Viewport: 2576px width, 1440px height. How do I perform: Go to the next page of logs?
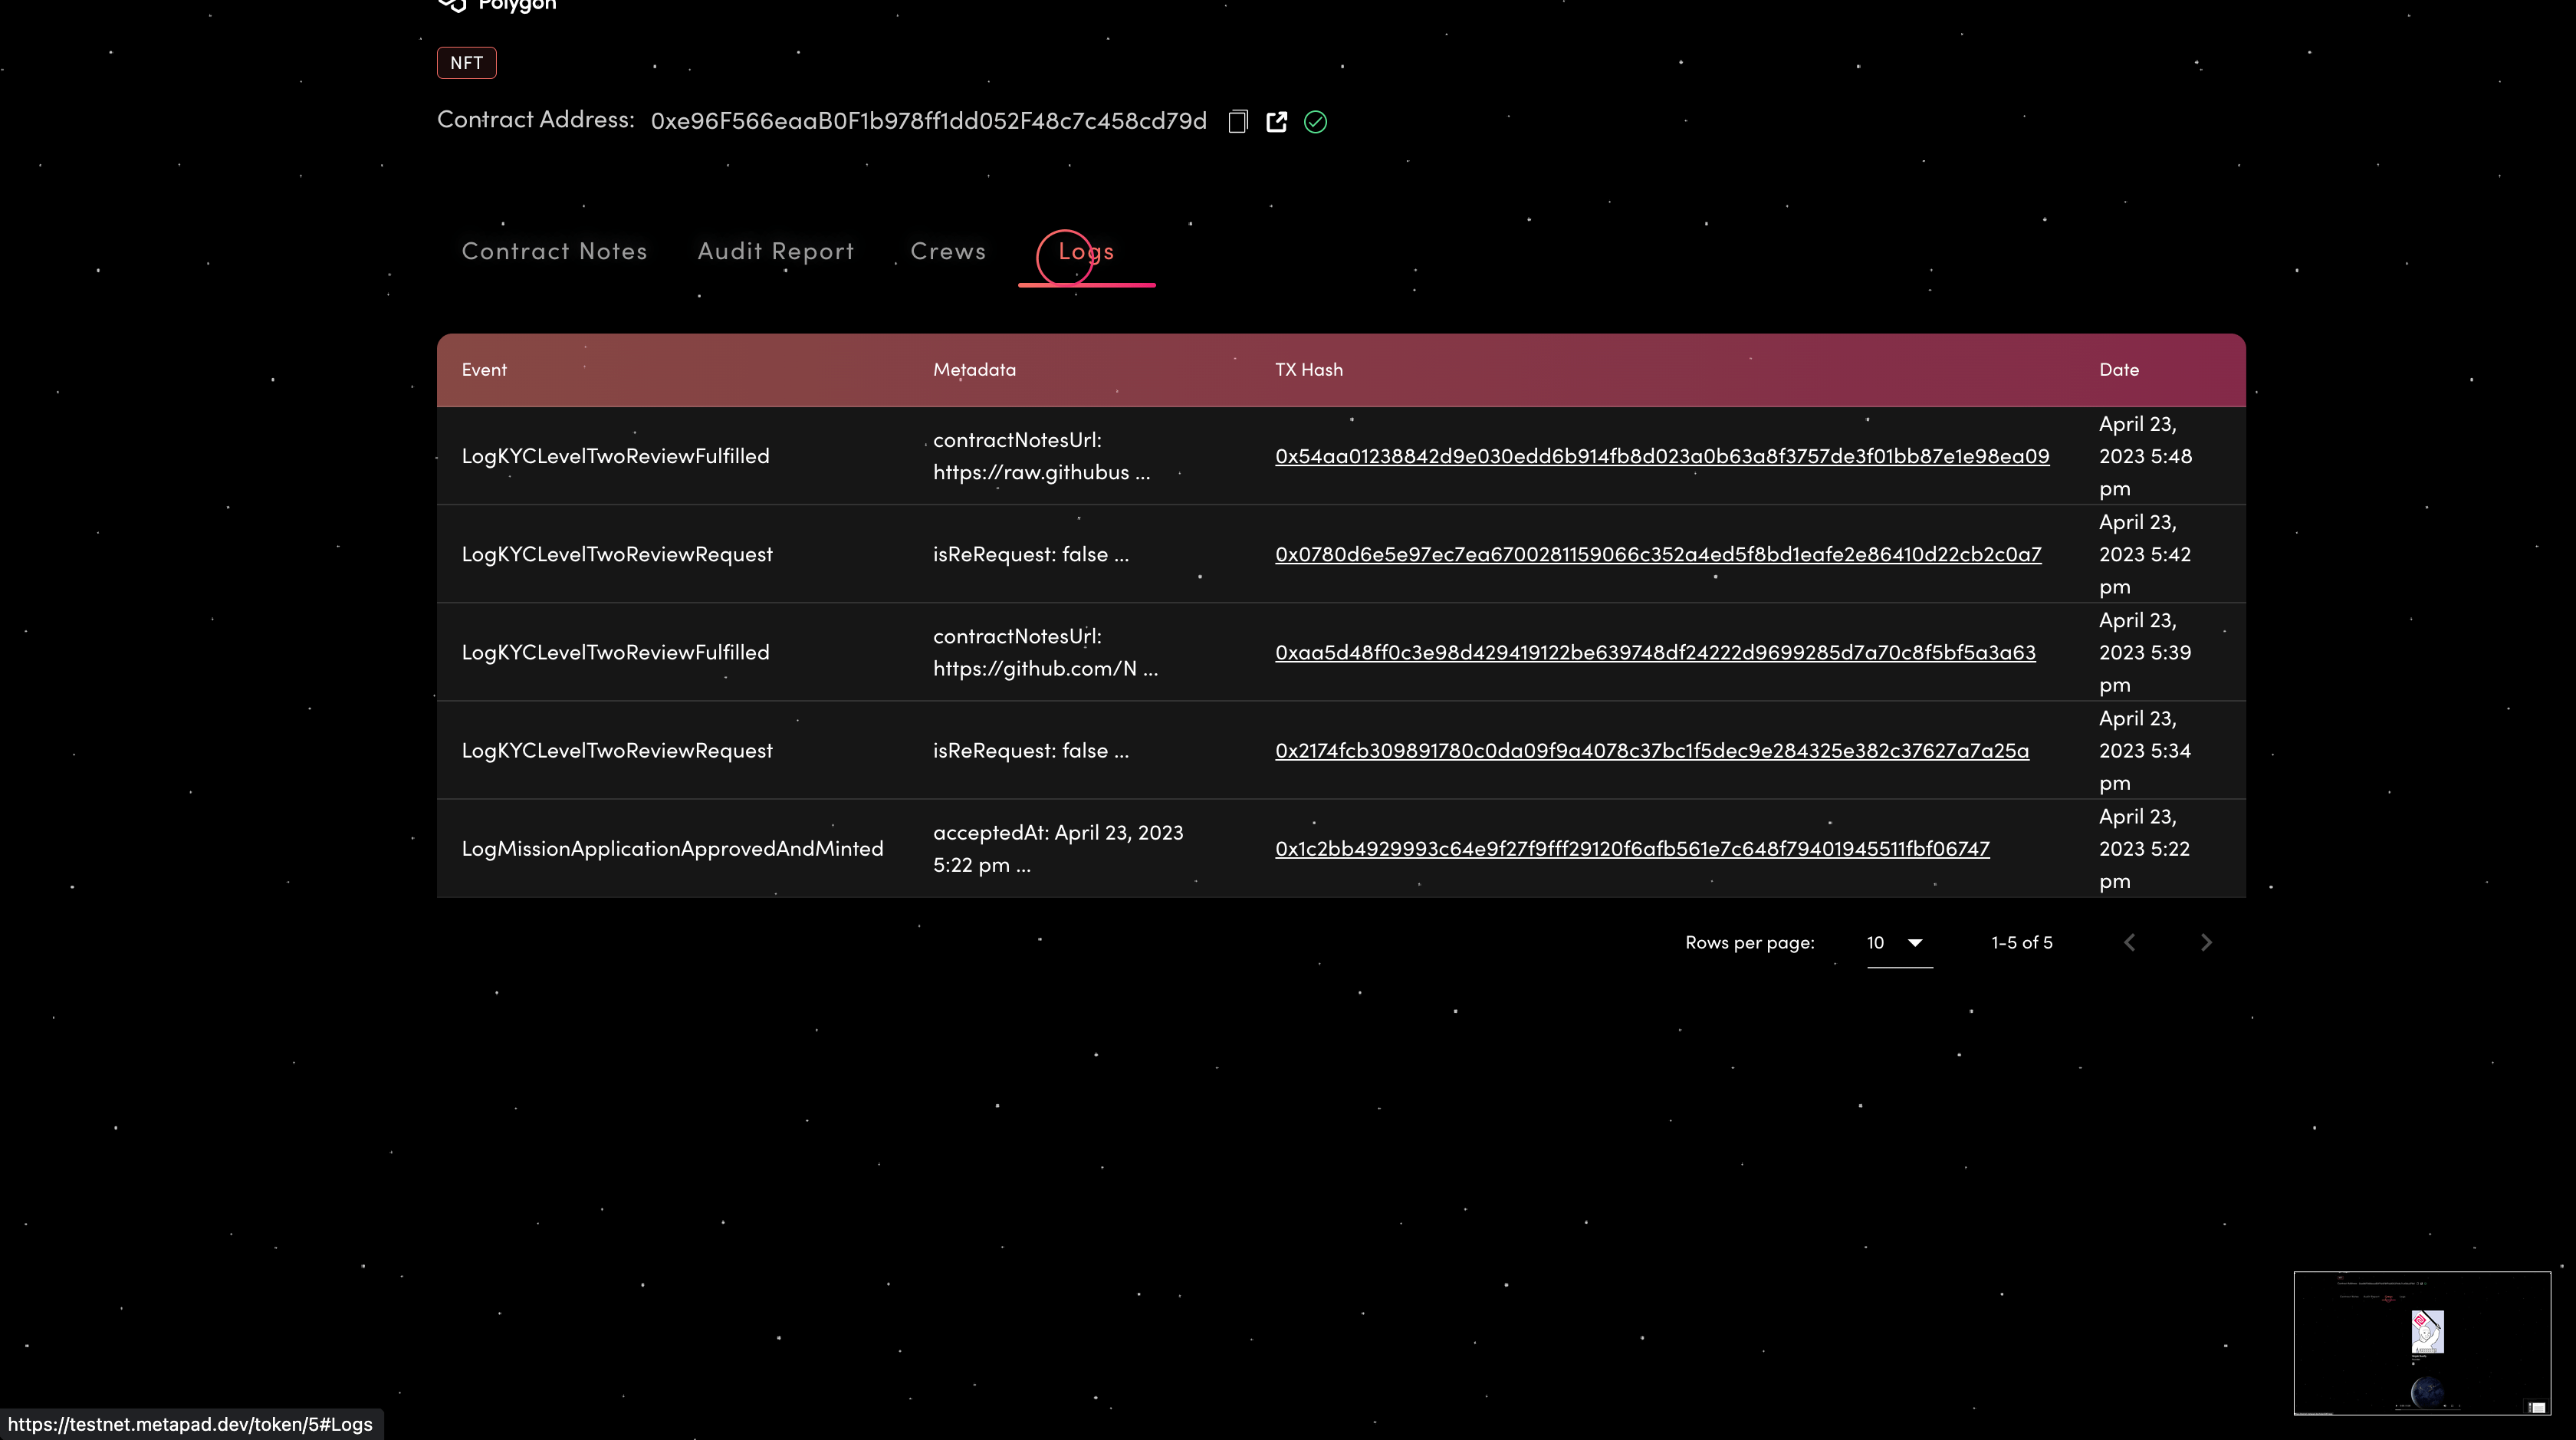click(x=2206, y=941)
